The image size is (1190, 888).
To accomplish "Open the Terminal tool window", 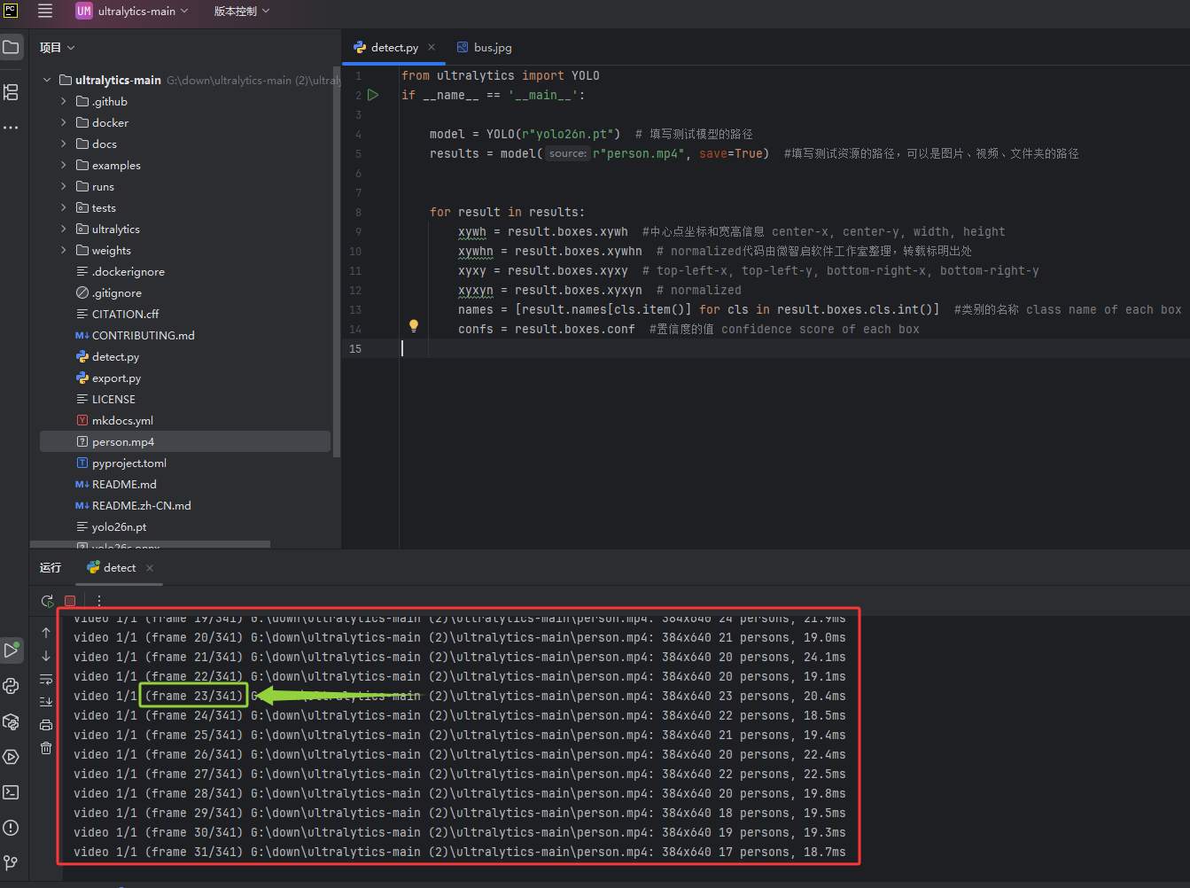I will point(11,792).
